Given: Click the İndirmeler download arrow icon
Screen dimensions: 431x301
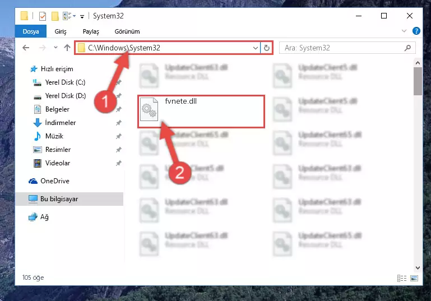Looking at the screenshot, I should pos(38,123).
